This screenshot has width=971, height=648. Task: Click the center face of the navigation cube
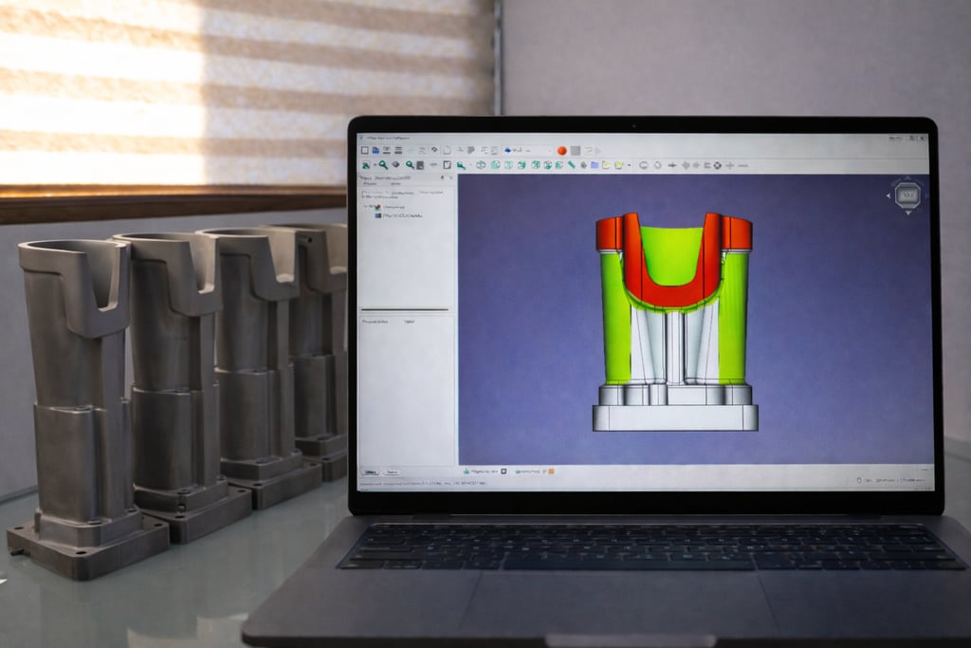[x=907, y=195]
